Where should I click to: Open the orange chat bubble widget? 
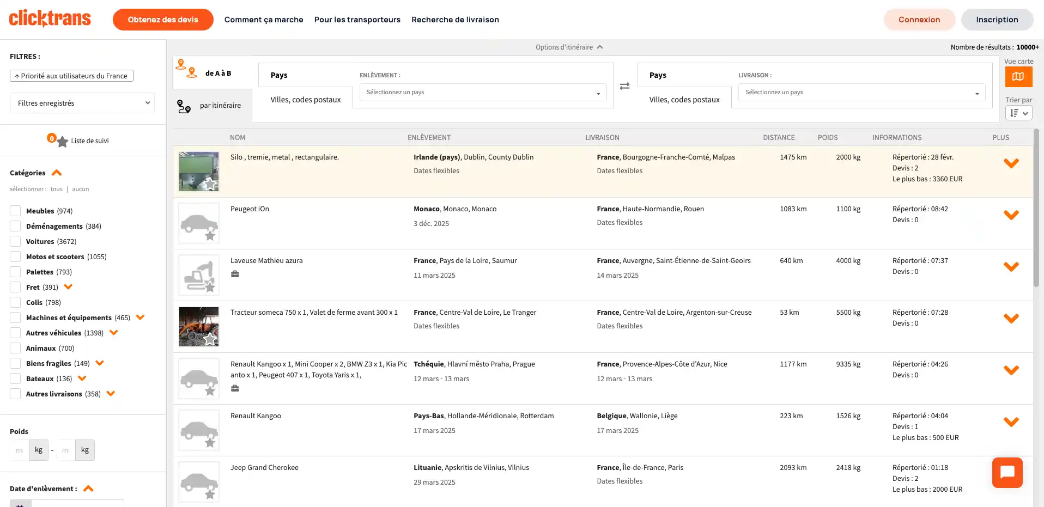coord(1007,472)
